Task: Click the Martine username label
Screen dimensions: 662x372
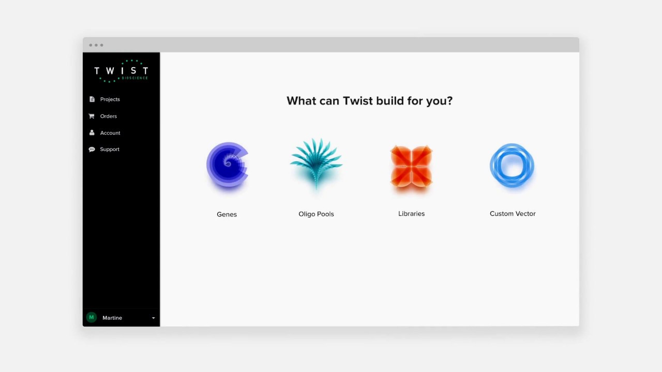Action: coord(112,318)
